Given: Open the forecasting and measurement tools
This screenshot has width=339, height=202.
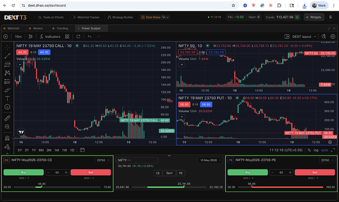Looking at the screenshot, I should coord(7,81).
